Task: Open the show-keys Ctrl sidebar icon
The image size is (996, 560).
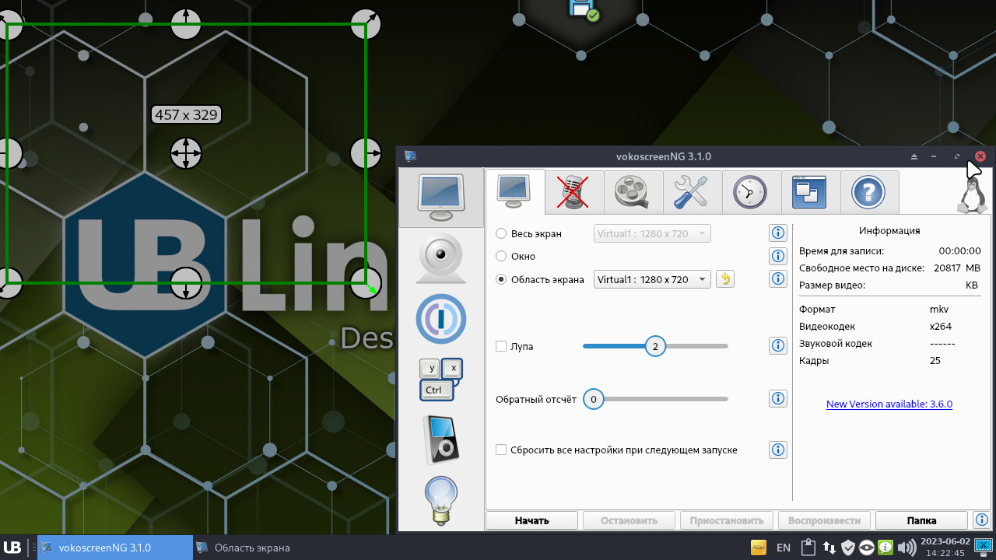Action: coord(441,380)
